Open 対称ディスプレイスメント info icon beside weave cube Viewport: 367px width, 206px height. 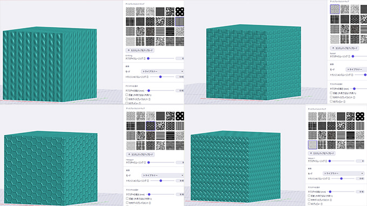pyautogui.click(x=330, y=200)
